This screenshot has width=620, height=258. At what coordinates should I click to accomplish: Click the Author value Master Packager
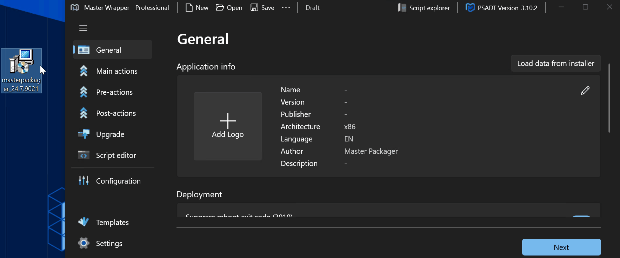(371, 151)
